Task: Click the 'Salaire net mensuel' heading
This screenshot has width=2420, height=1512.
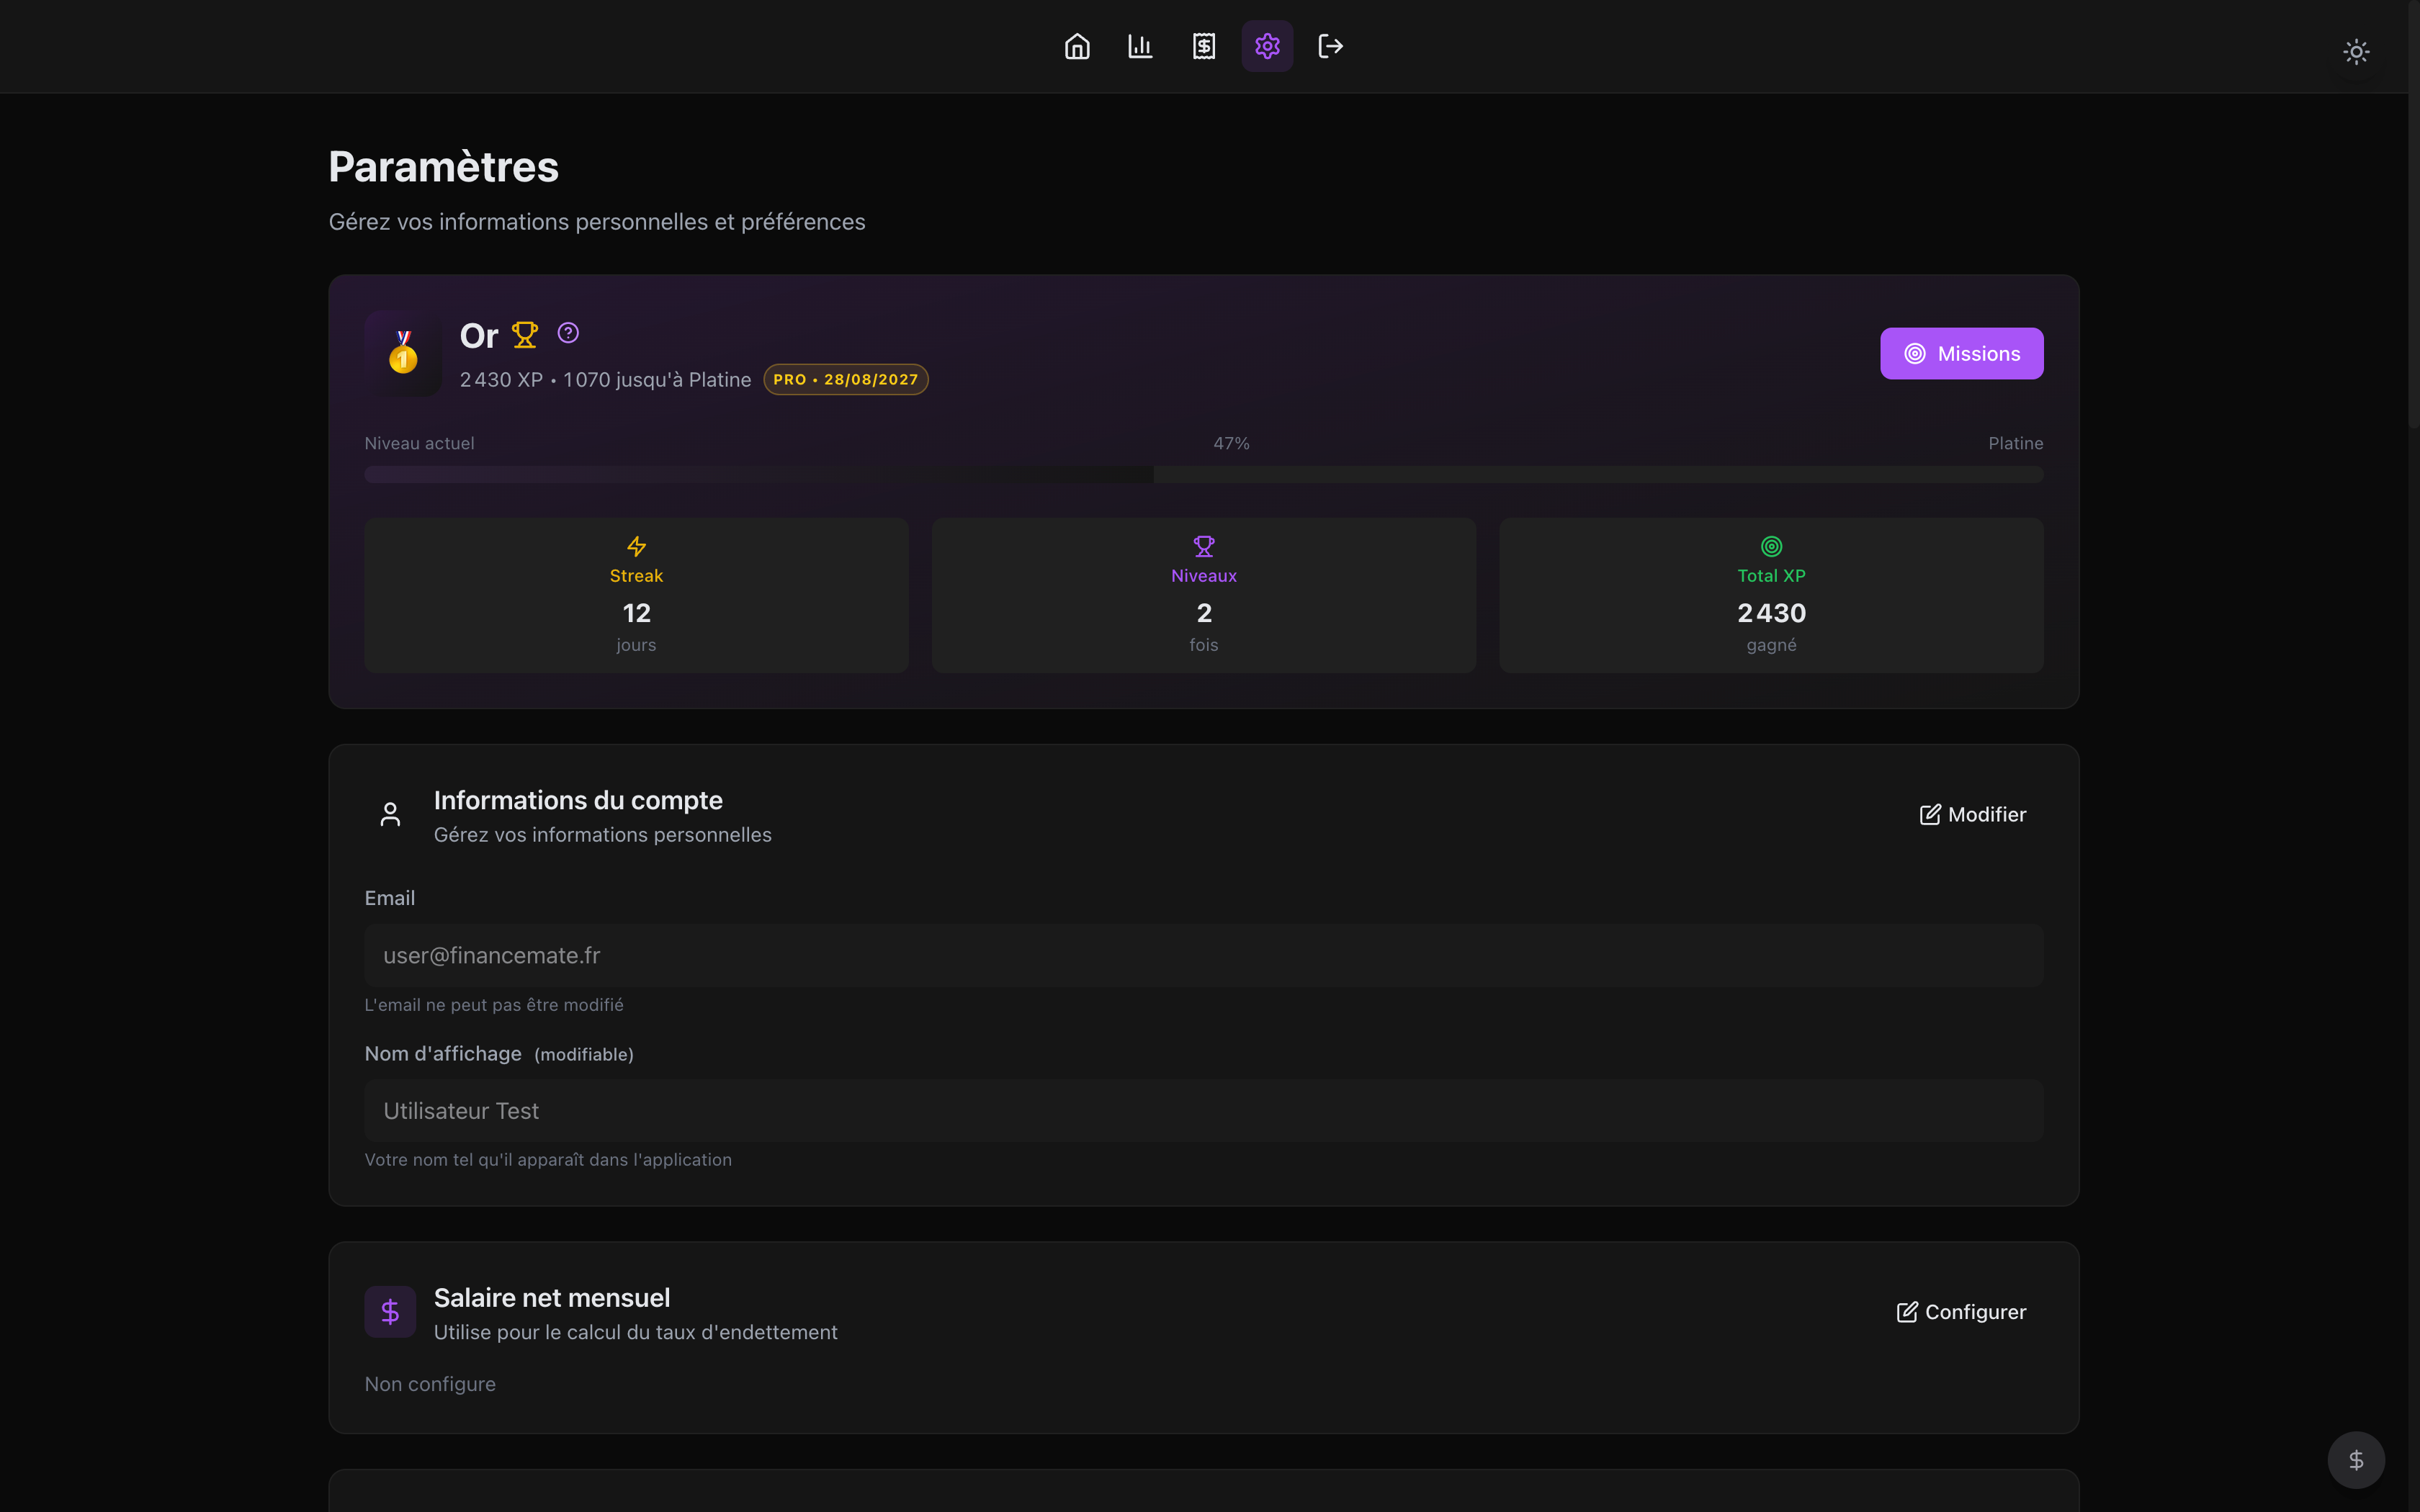Action: click(x=552, y=1298)
